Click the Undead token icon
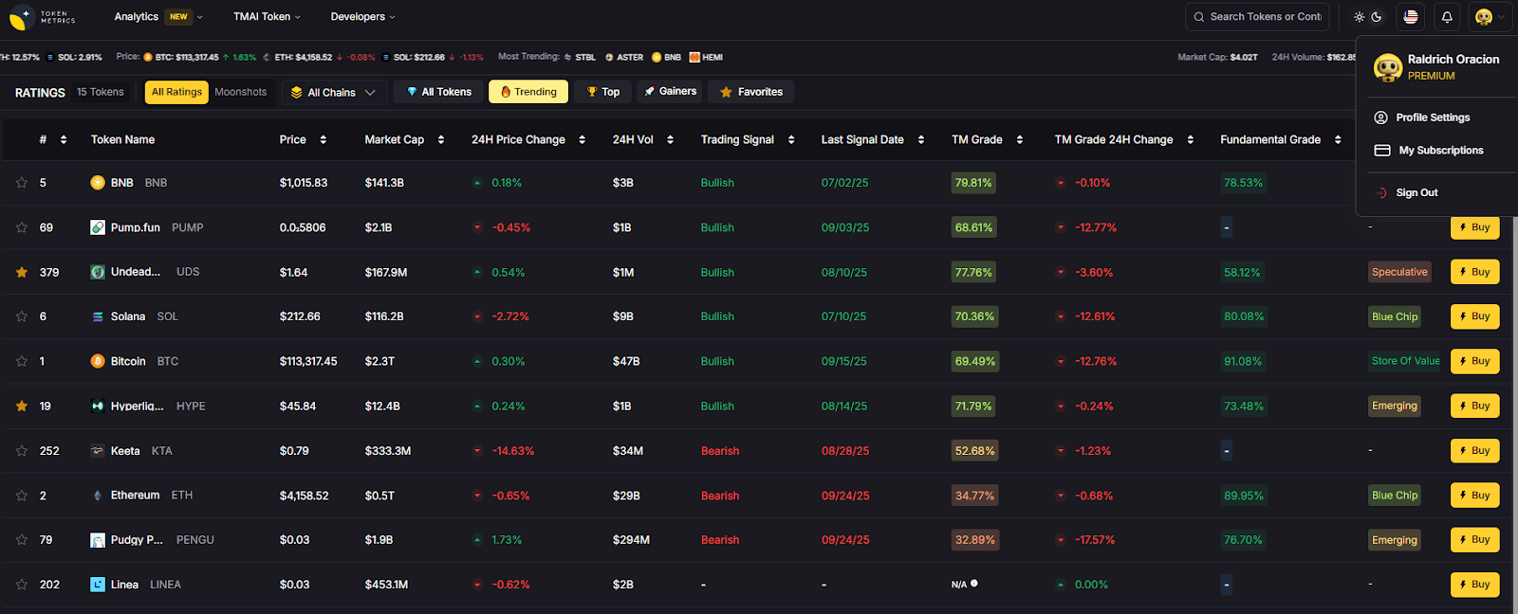Image resolution: width=1518 pixels, height=614 pixels. point(98,272)
